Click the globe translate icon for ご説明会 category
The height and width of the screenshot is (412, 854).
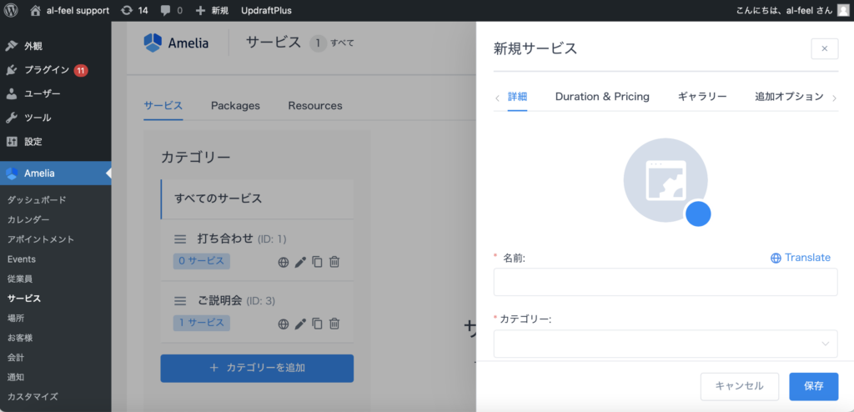(284, 324)
